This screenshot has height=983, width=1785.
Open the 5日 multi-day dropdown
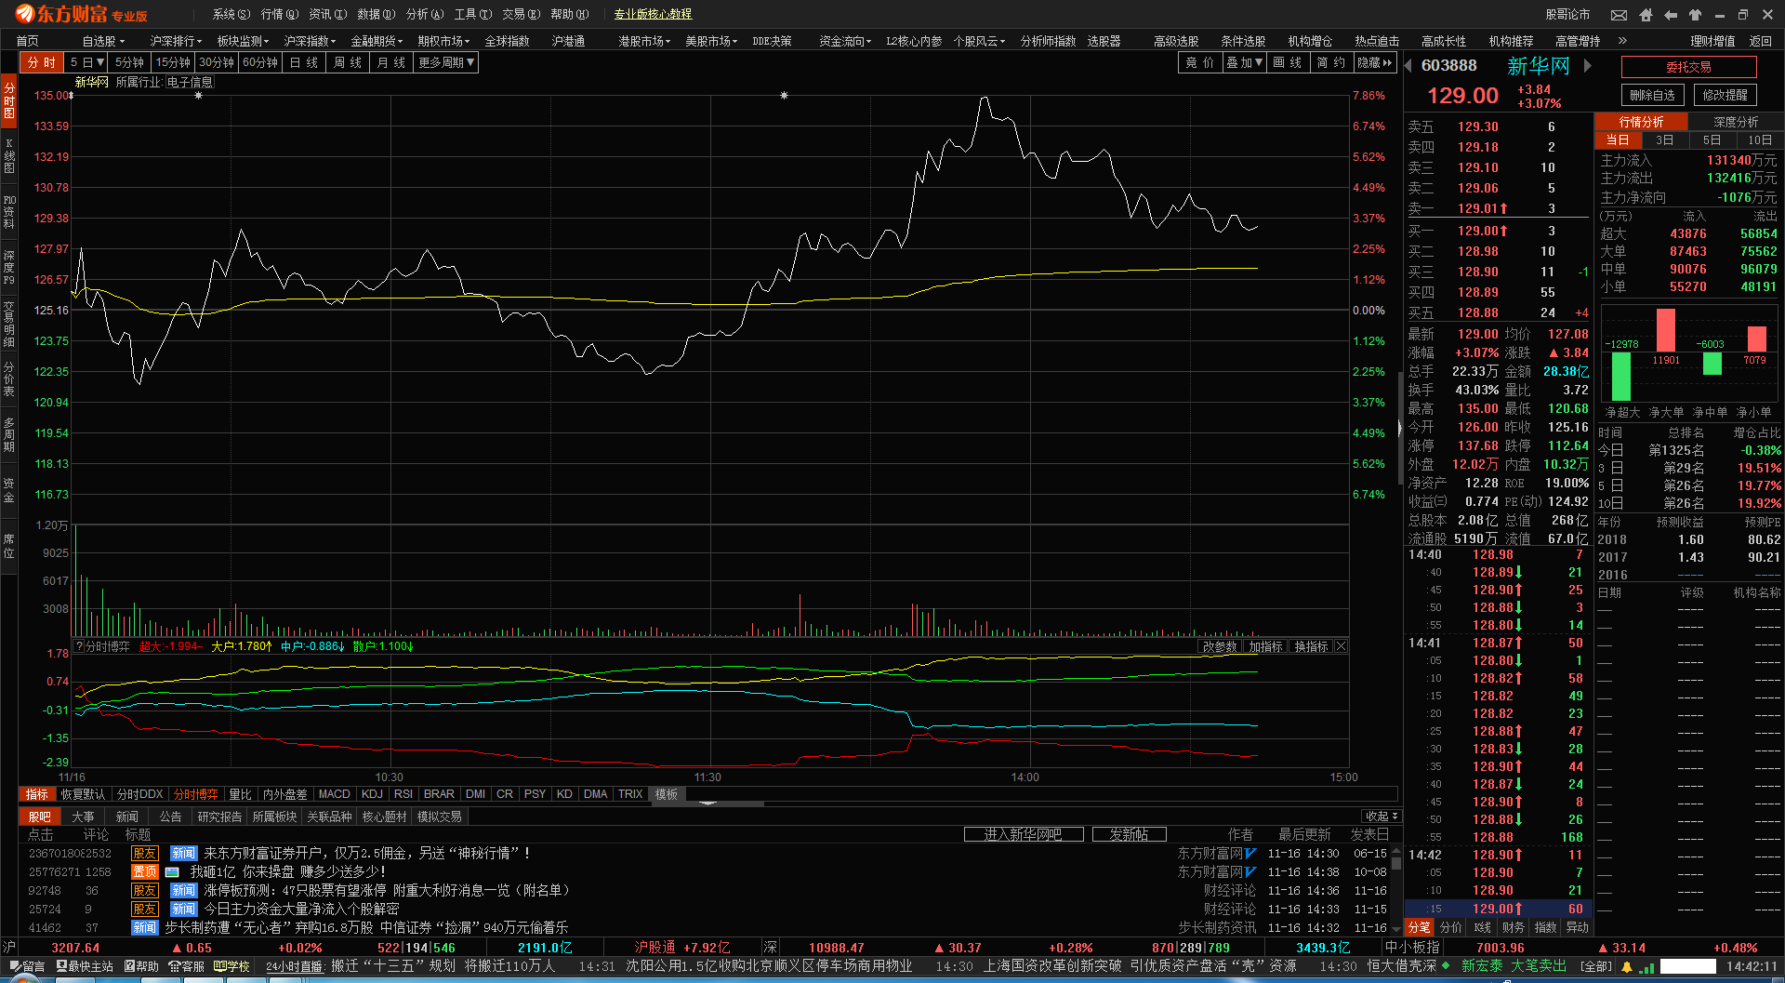(86, 62)
